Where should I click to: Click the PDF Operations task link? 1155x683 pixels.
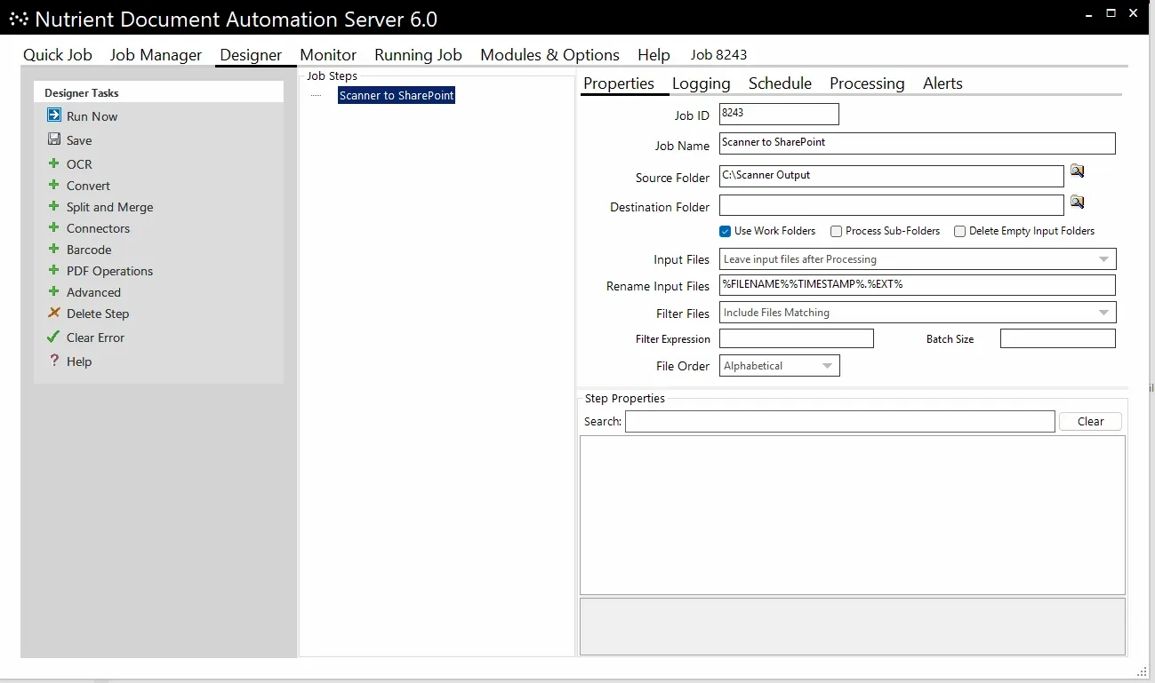[x=109, y=271]
